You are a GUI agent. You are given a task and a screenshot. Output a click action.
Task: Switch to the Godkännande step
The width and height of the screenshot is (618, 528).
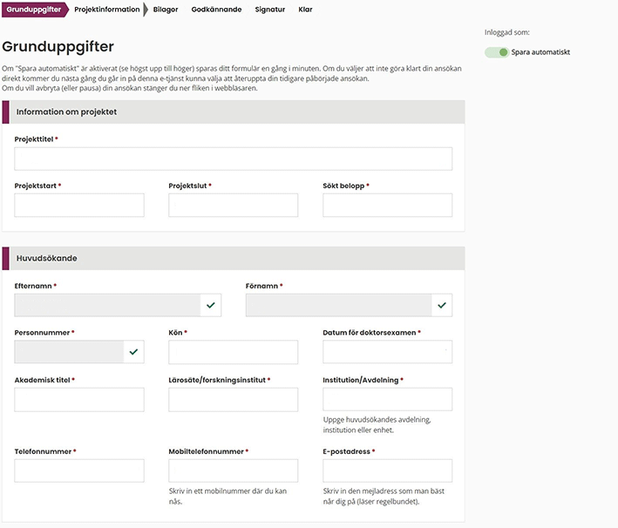(x=216, y=10)
